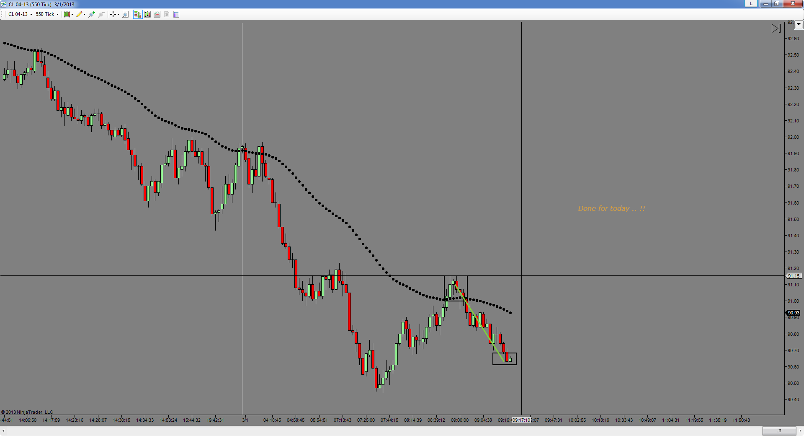804x436 pixels.
Task: Open the Data Series candlestick icon
Action: [147, 14]
